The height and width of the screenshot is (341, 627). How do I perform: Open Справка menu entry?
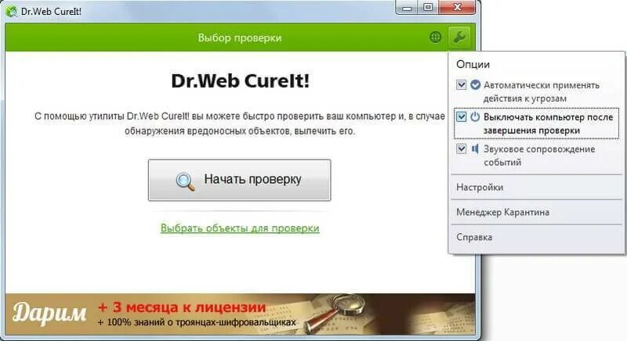536,237
